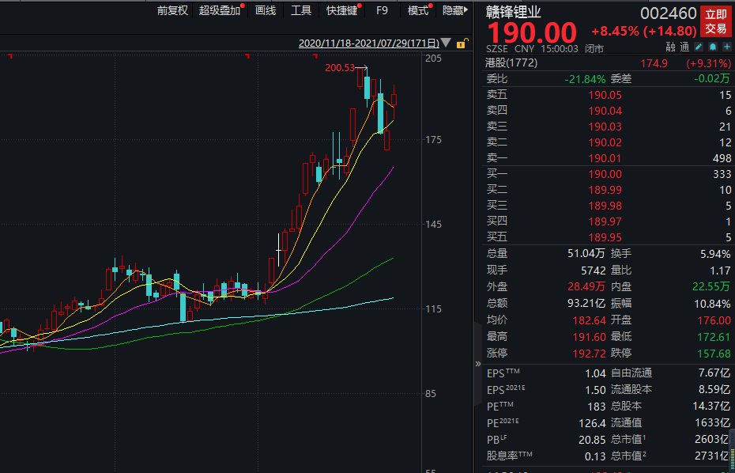Image resolution: width=735 pixels, height=473 pixels.
Task: Click the 通 stock connect indicator
Action: click(683, 48)
